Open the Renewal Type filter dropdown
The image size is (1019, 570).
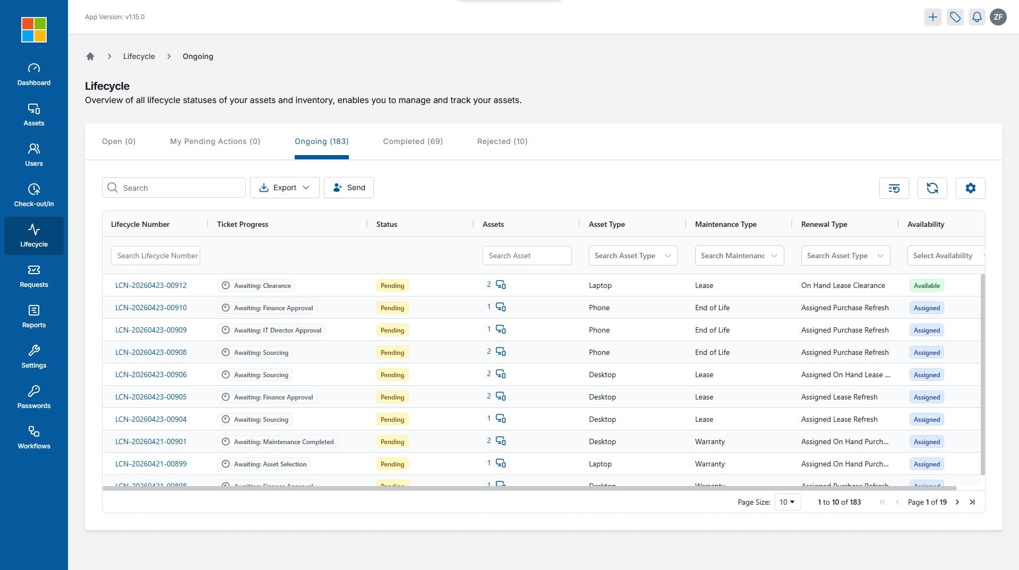(x=845, y=256)
